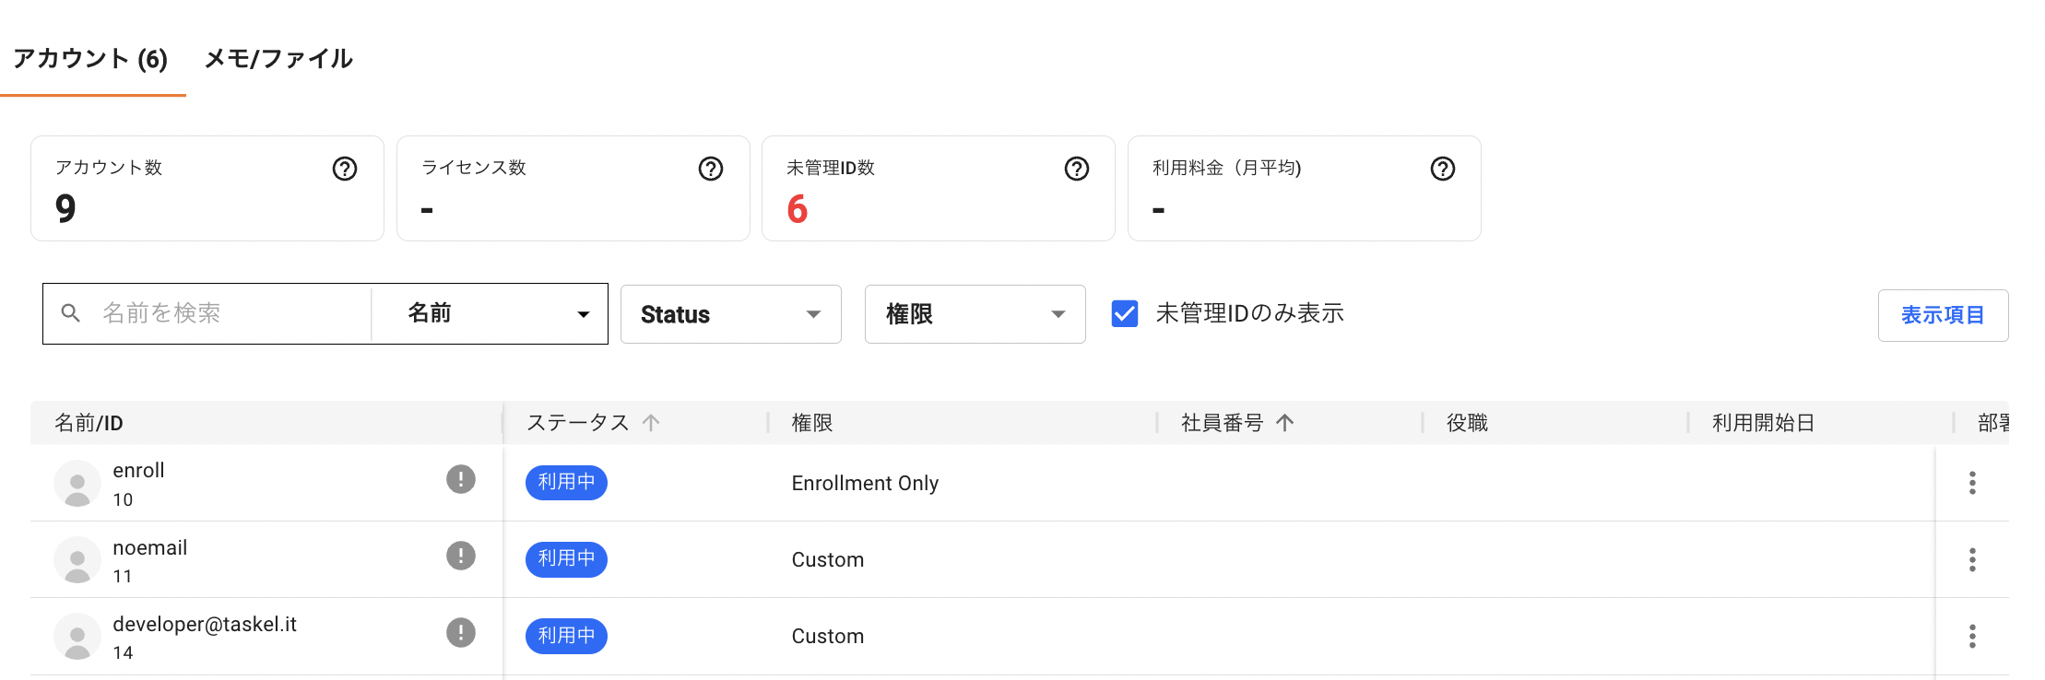Select the アカウント (6) tab

click(90, 59)
